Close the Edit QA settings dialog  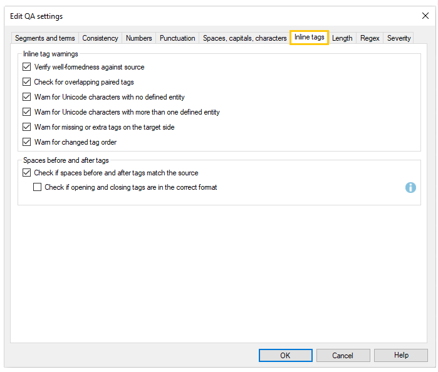(425, 16)
